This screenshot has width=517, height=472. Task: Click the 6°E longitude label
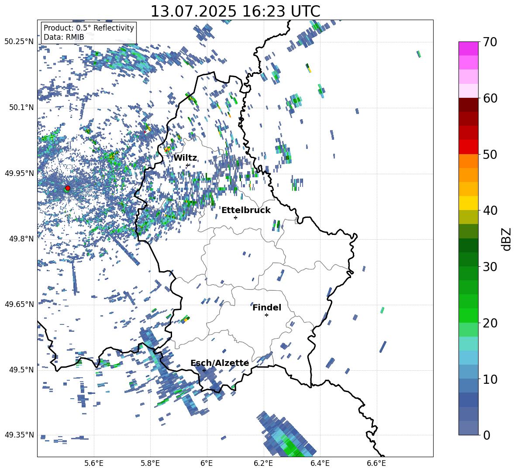[207, 463]
